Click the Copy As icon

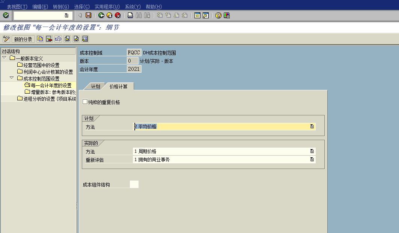pyautogui.click(x=40, y=39)
